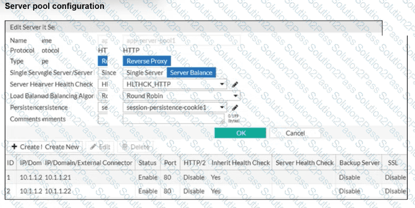Click the OK button

(x=240, y=133)
